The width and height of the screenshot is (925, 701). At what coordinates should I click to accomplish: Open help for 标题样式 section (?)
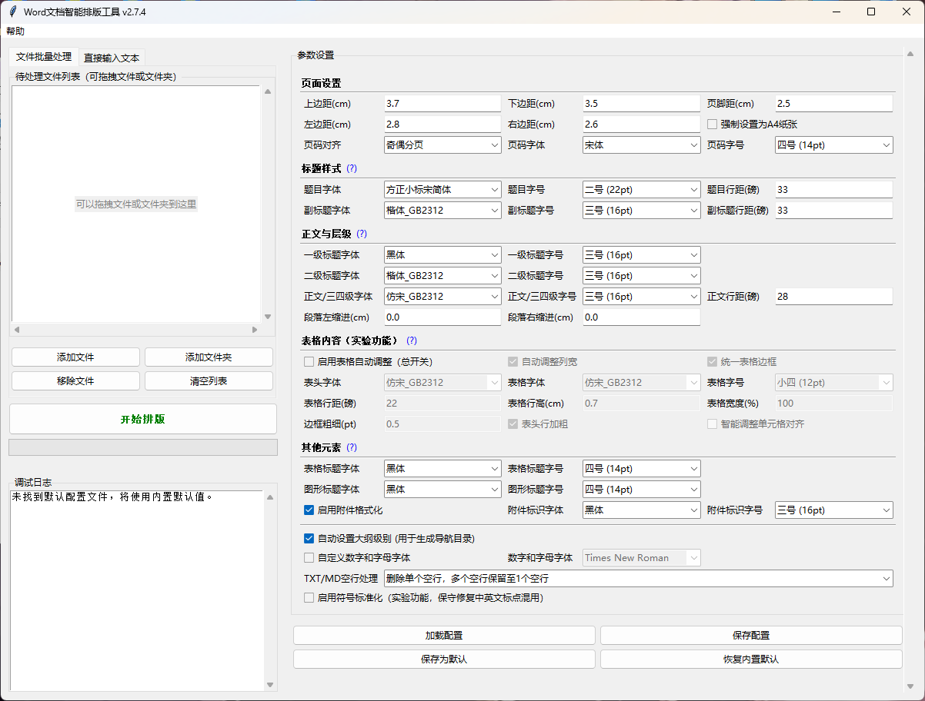[x=352, y=168]
